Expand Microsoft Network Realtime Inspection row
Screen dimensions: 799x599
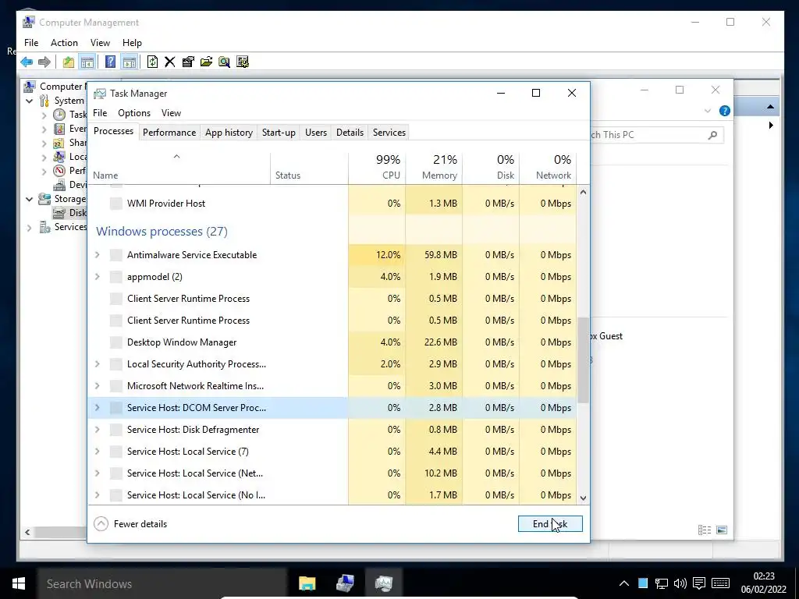(98, 386)
